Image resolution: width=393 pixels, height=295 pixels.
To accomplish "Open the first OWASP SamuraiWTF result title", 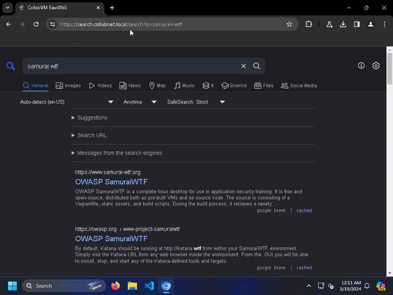I will [x=111, y=182].
